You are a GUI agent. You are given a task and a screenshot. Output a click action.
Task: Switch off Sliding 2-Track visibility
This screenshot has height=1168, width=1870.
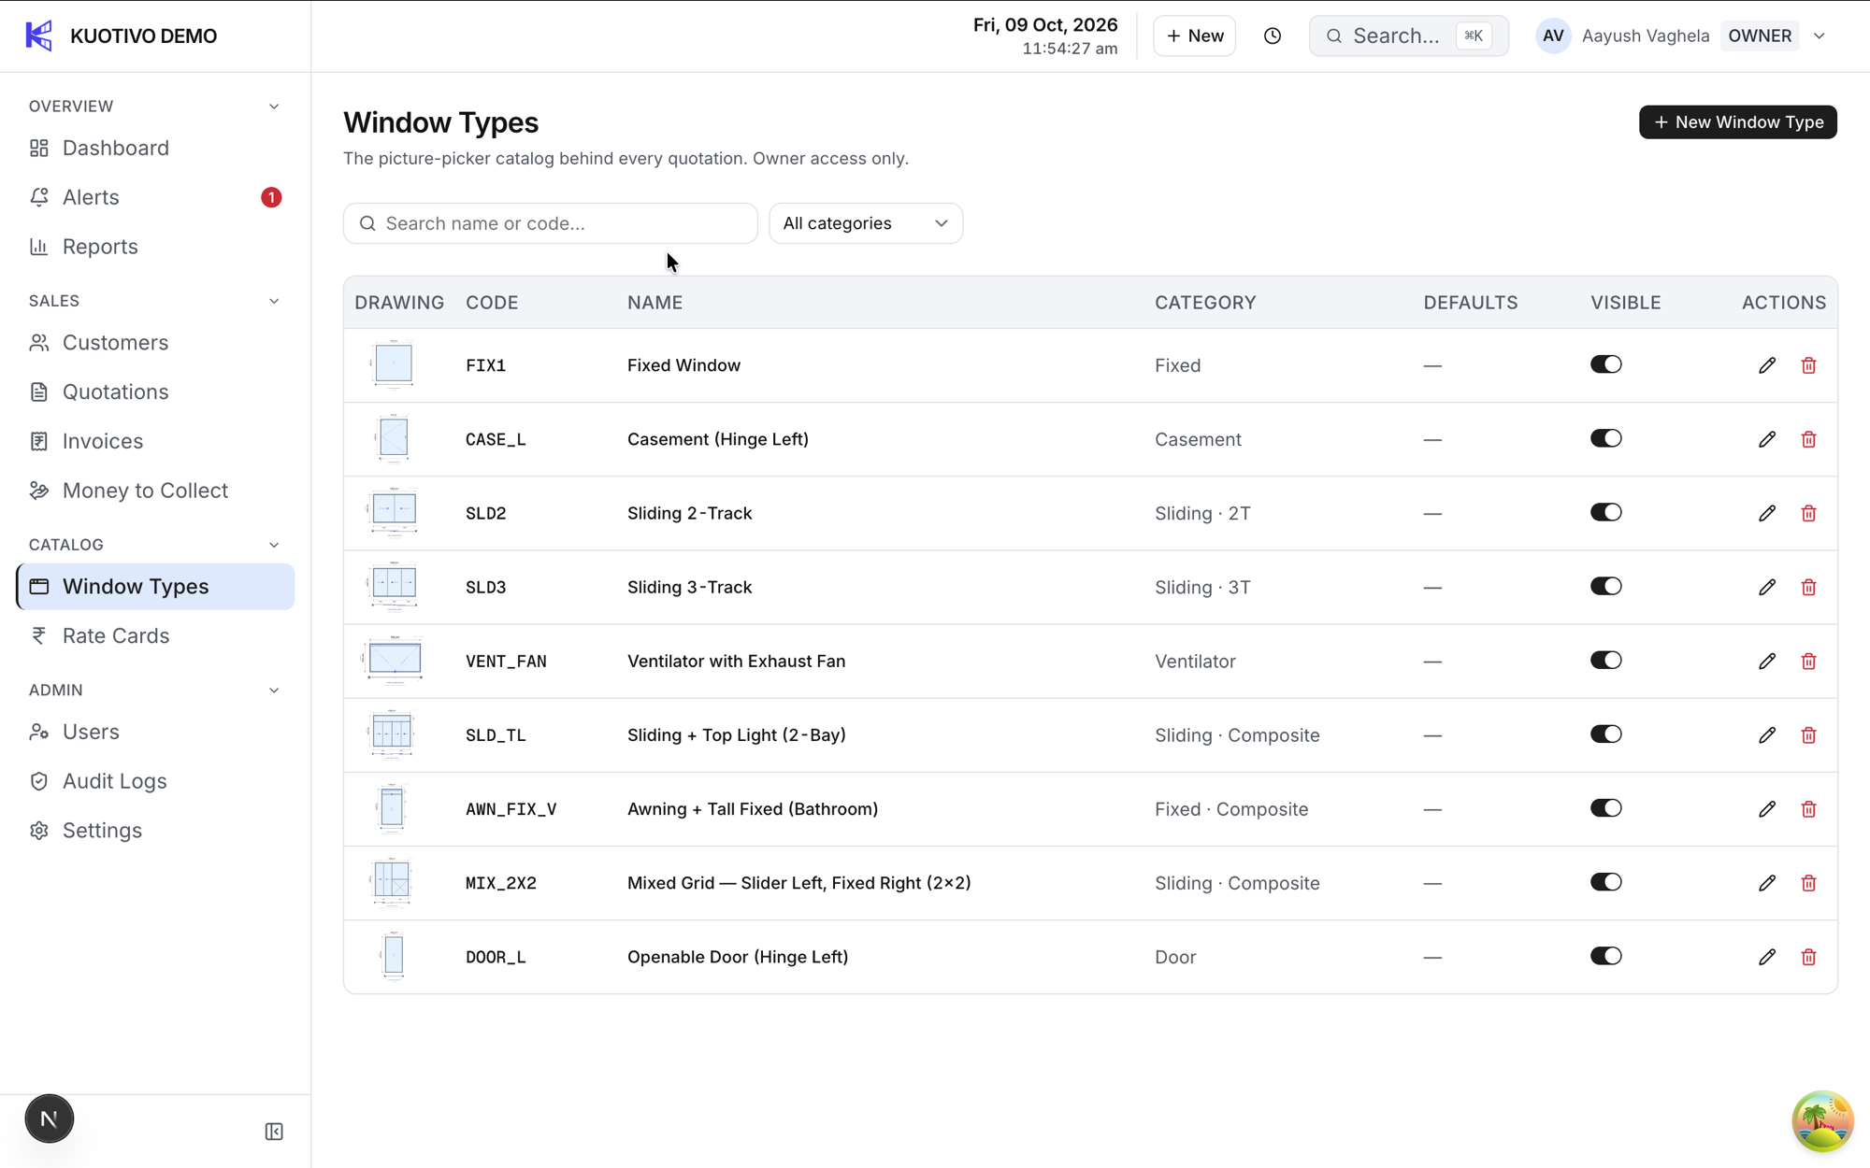(x=1605, y=512)
